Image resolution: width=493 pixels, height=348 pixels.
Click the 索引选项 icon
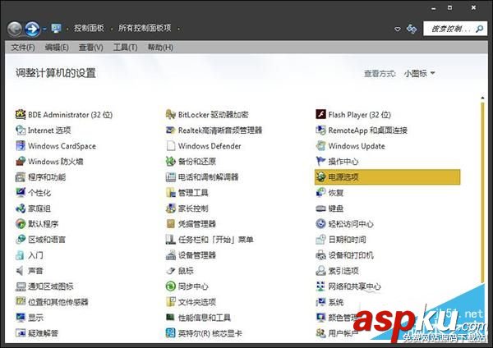320,270
